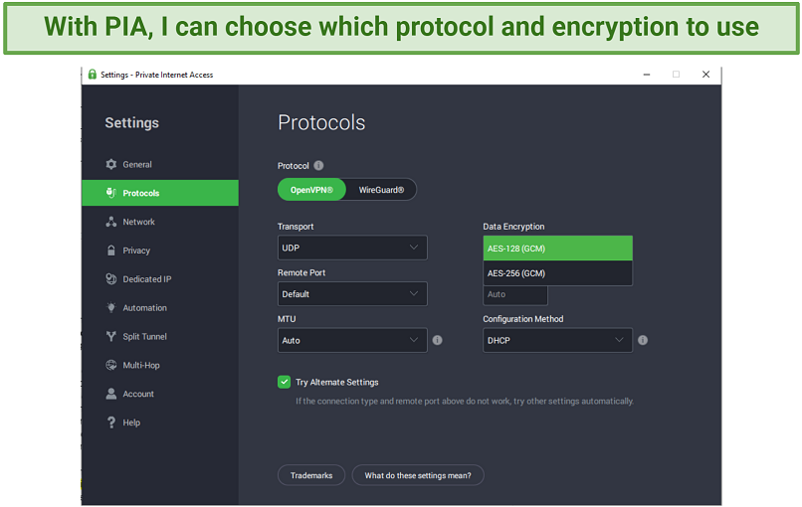
Task: Expand the Remote Port dropdown
Action: pyautogui.click(x=352, y=294)
